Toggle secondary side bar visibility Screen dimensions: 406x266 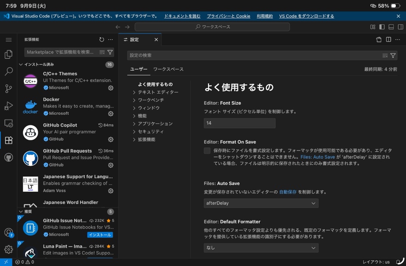tap(400, 27)
